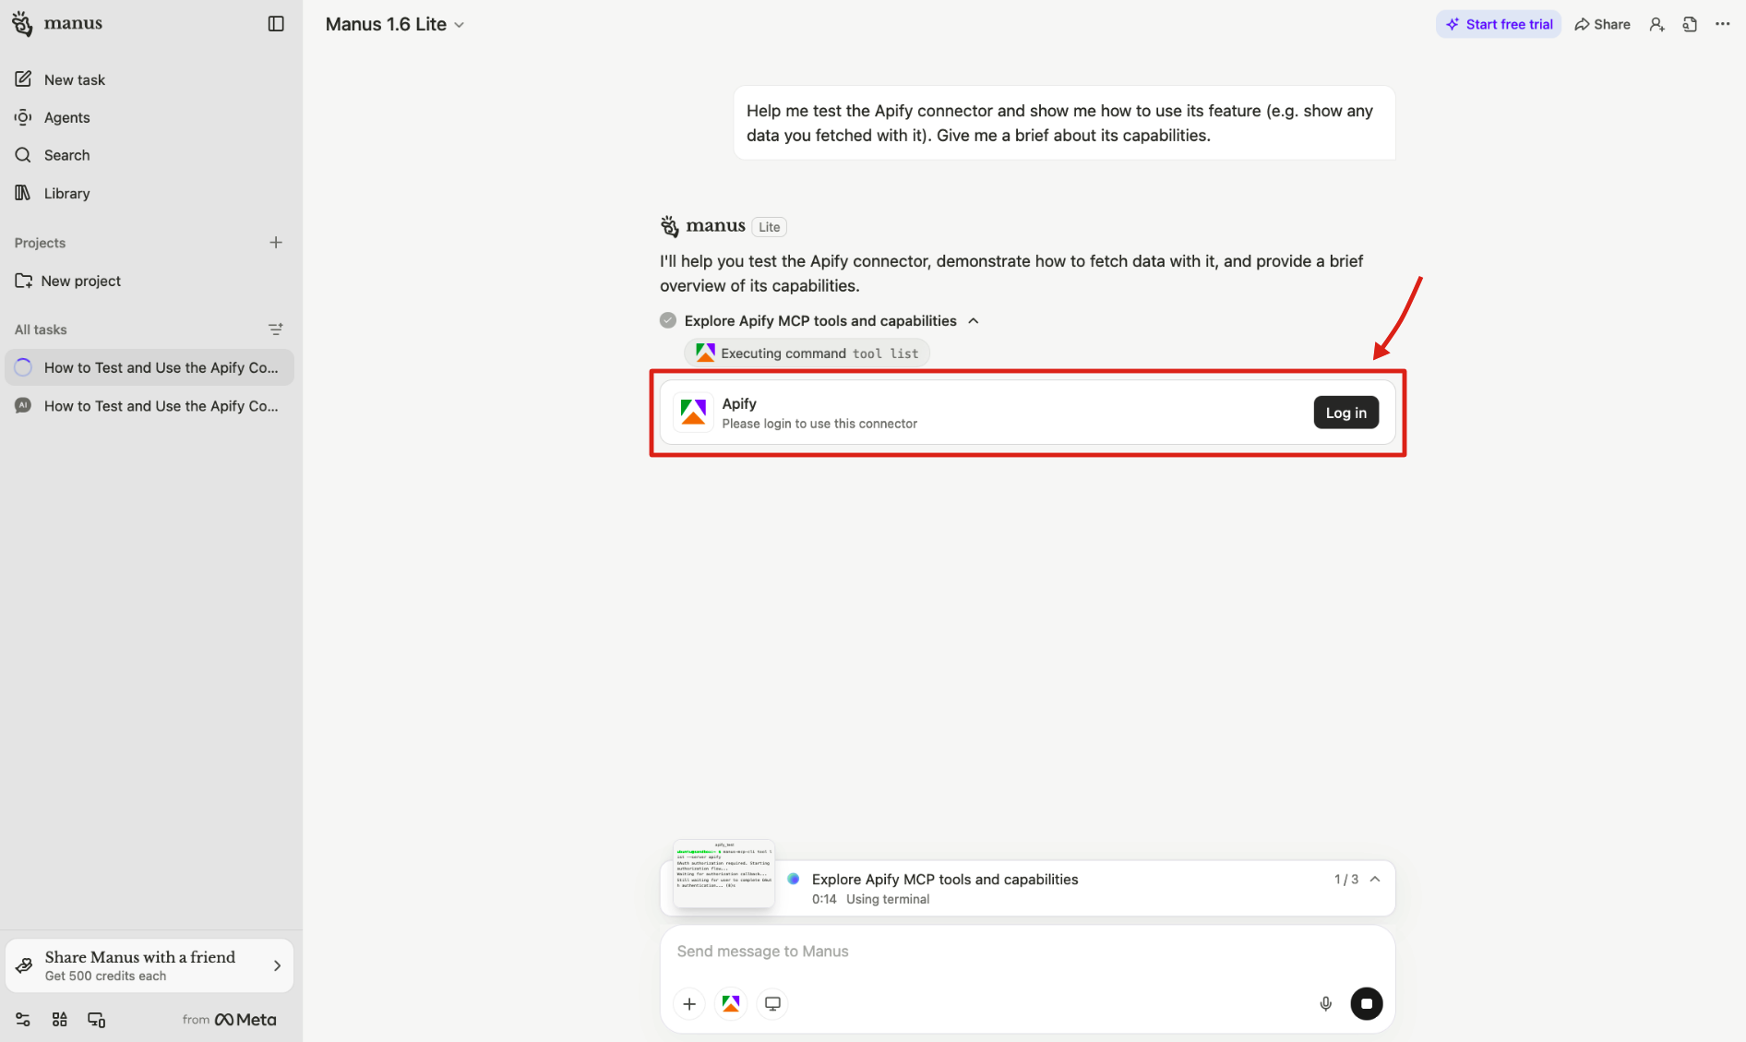Open settings sliders at sidebar bottom
This screenshot has width=1746, height=1042.
tap(22, 1019)
